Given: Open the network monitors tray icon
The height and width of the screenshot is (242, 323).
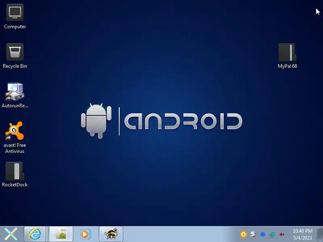Looking at the screenshot, I should pos(272,234).
